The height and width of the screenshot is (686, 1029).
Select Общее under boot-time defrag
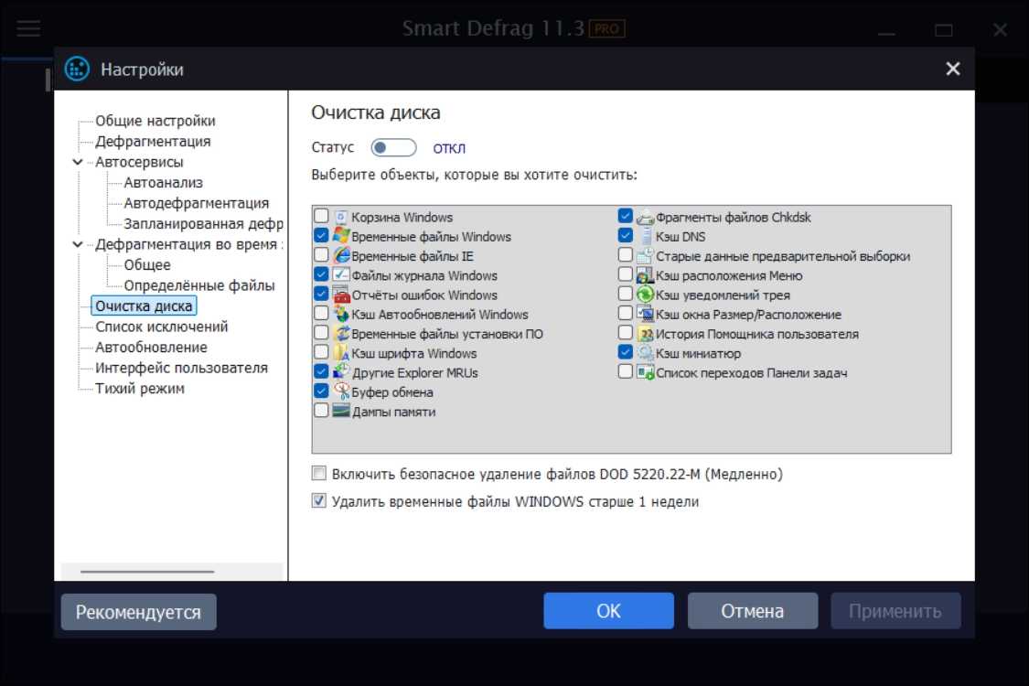point(147,264)
